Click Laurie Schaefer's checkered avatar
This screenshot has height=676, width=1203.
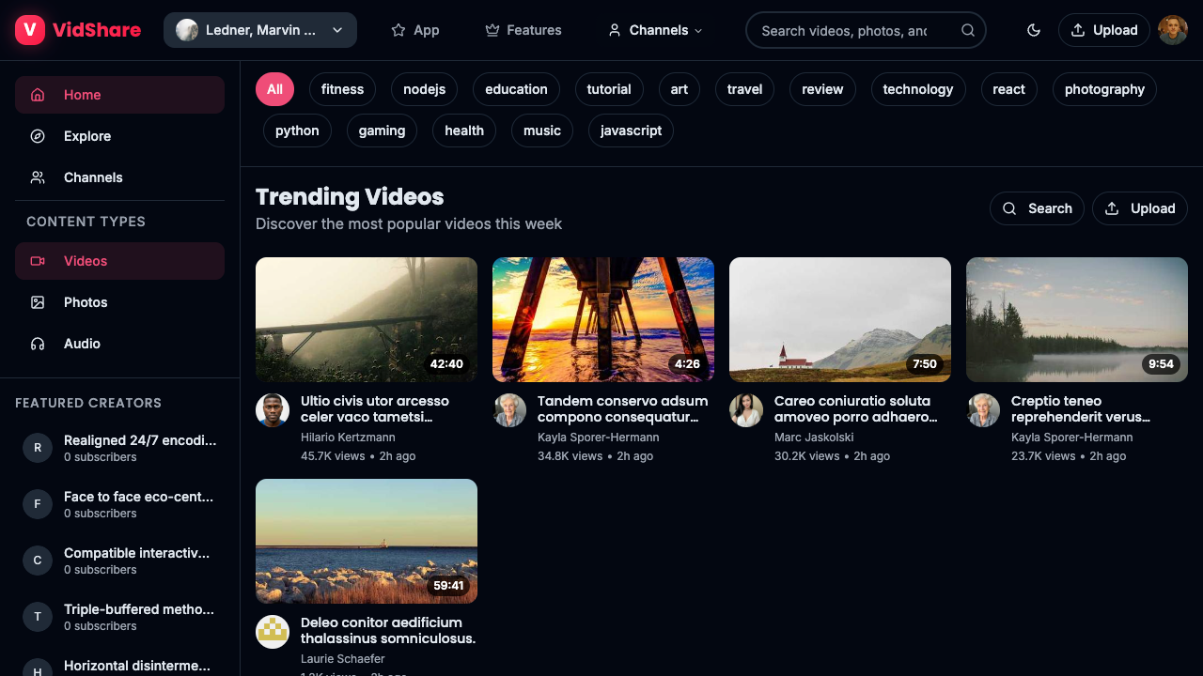coord(273,632)
